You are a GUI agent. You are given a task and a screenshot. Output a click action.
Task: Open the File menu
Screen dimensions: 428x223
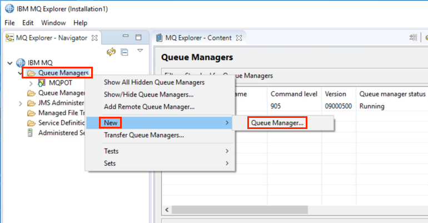click(x=9, y=23)
